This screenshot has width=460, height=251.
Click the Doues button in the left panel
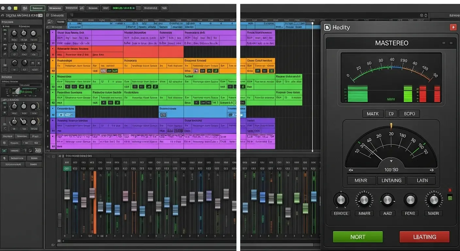34,164
